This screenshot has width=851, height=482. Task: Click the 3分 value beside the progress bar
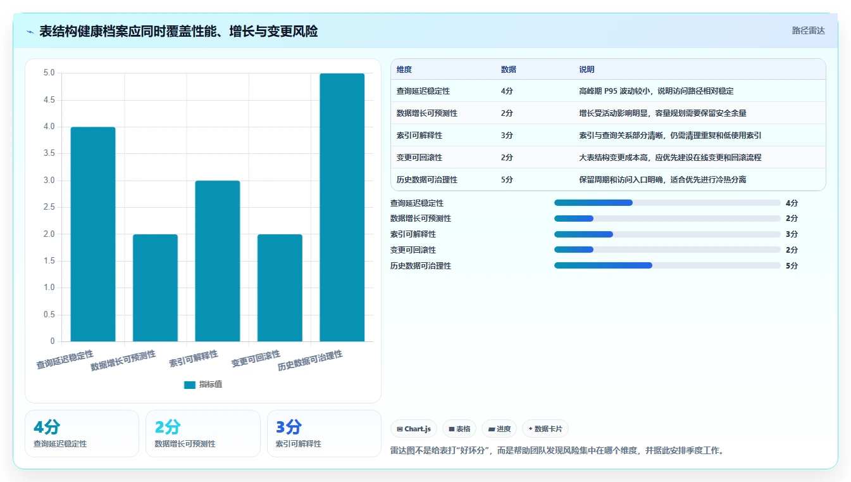point(792,234)
